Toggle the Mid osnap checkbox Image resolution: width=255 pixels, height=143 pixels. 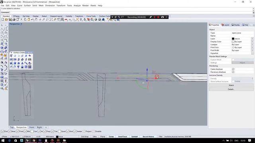[x=25, y=131]
